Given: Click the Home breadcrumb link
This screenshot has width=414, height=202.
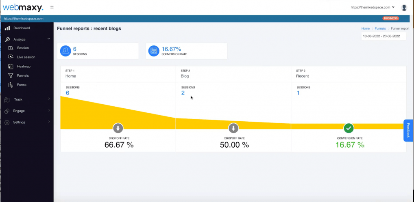Looking at the screenshot, I should 366,28.
